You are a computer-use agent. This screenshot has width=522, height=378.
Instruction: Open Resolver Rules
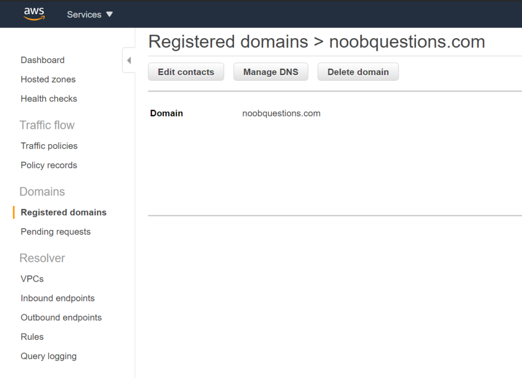[32, 337]
